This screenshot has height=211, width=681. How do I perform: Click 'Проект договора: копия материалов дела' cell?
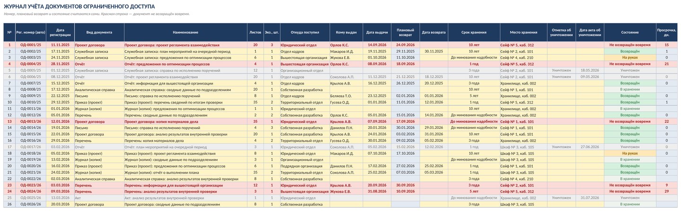[185, 121]
